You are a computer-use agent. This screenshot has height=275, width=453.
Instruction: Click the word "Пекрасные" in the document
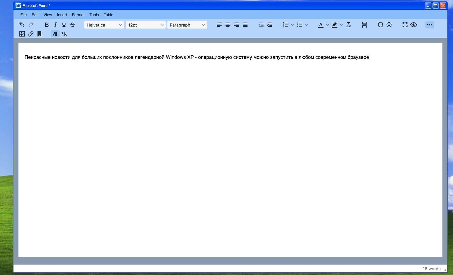(37, 57)
